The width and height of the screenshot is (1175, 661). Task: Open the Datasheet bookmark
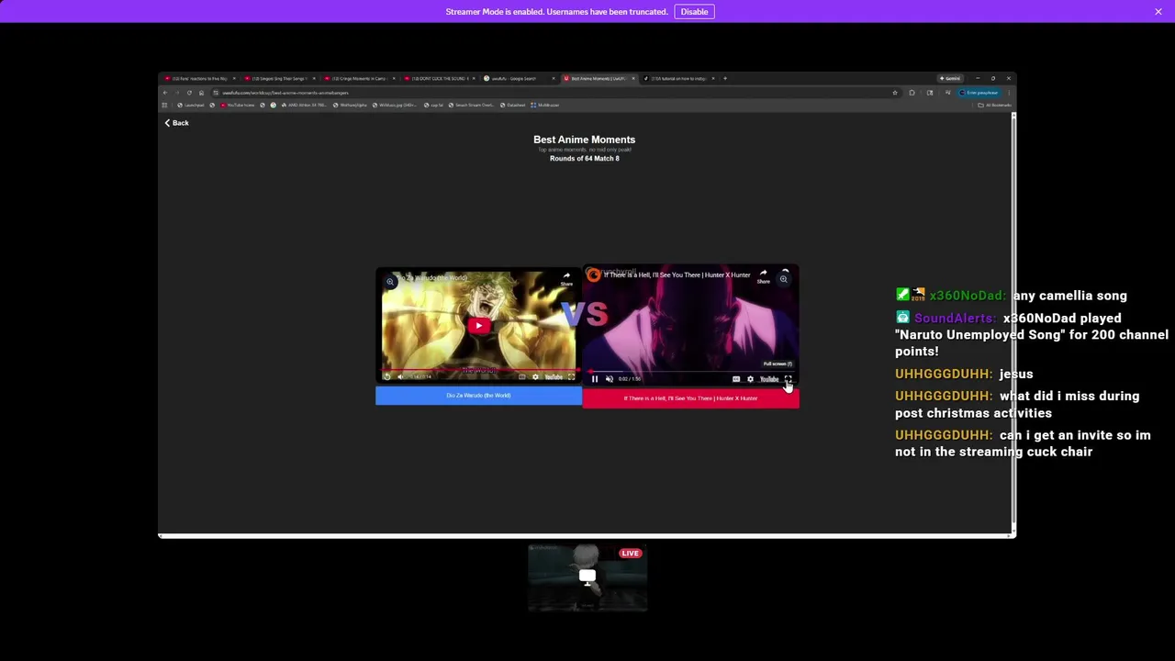511,105
